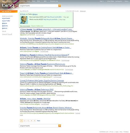The image size is (130, 133).
Task: Open 'Al Gore Tweets Reaction to Election Loss' result
Action: (x=42, y=64)
